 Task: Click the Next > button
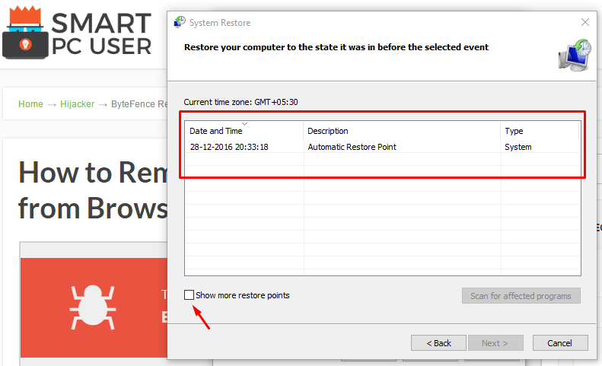[495, 343]
